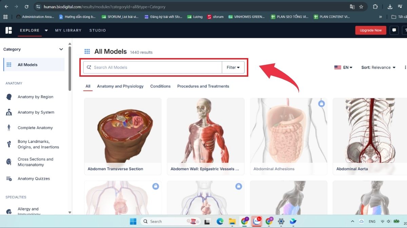Click the browser back arrow

[x=6, y=6]
